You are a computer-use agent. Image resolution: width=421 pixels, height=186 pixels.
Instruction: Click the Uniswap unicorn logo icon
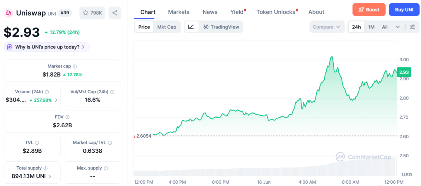point(9,13)
